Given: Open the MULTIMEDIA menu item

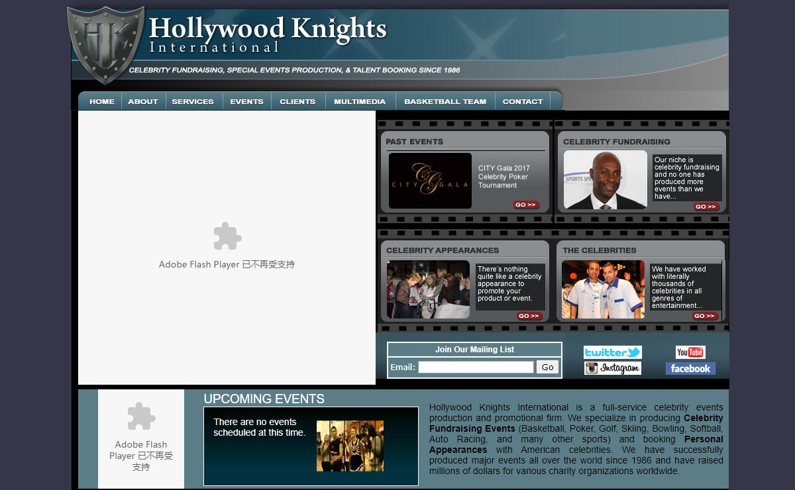Looking at the screenshot, I should click(x=360, y=101).
